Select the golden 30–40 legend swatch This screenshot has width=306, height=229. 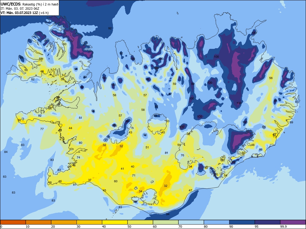(x=89, y=222)
